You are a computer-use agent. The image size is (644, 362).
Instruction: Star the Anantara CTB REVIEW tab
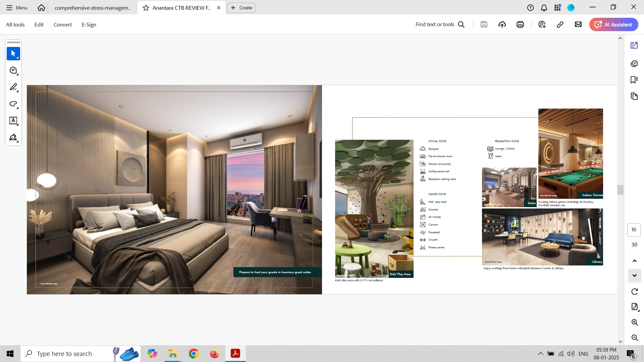click(146, 8)
